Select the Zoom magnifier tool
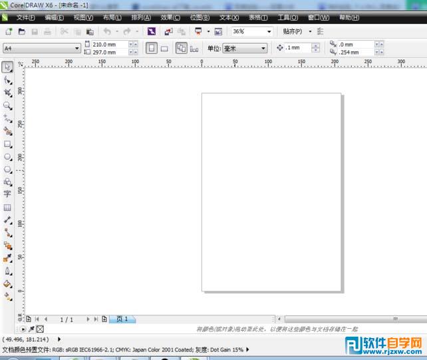The width and height of the screenshot is (427, 360). [x=7, y=106]
